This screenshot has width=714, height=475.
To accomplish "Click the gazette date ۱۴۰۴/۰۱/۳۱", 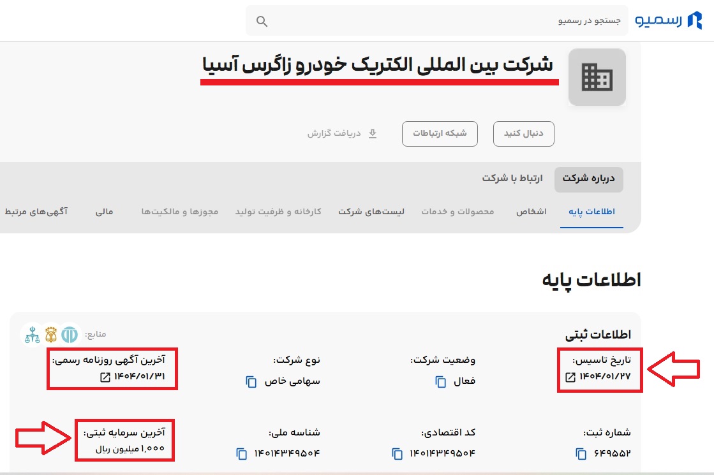I will point(139,377).
